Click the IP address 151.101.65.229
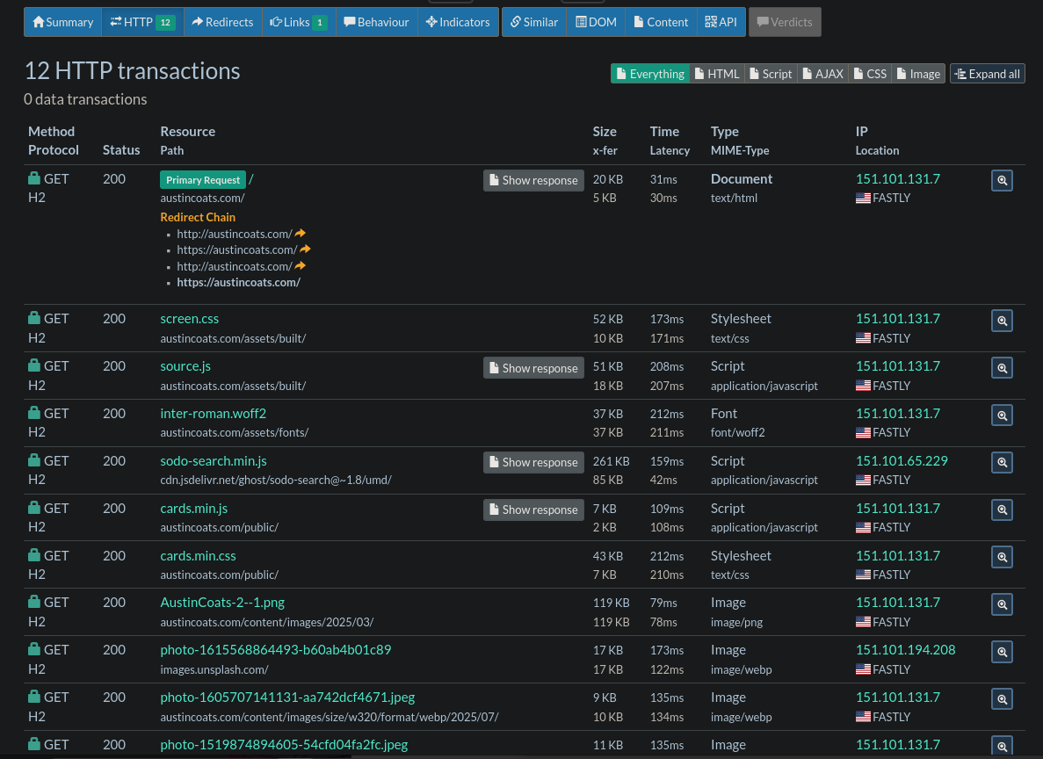Viewport: 1043px width, 759px height. tap(902, 460)
